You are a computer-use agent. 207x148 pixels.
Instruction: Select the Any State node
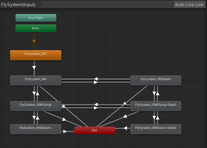tap(36, 18)
